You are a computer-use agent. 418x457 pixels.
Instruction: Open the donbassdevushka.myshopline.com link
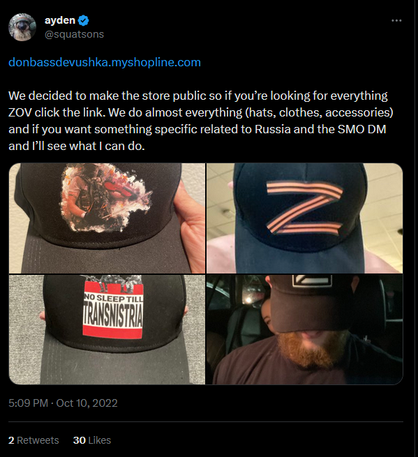point(105,62)
